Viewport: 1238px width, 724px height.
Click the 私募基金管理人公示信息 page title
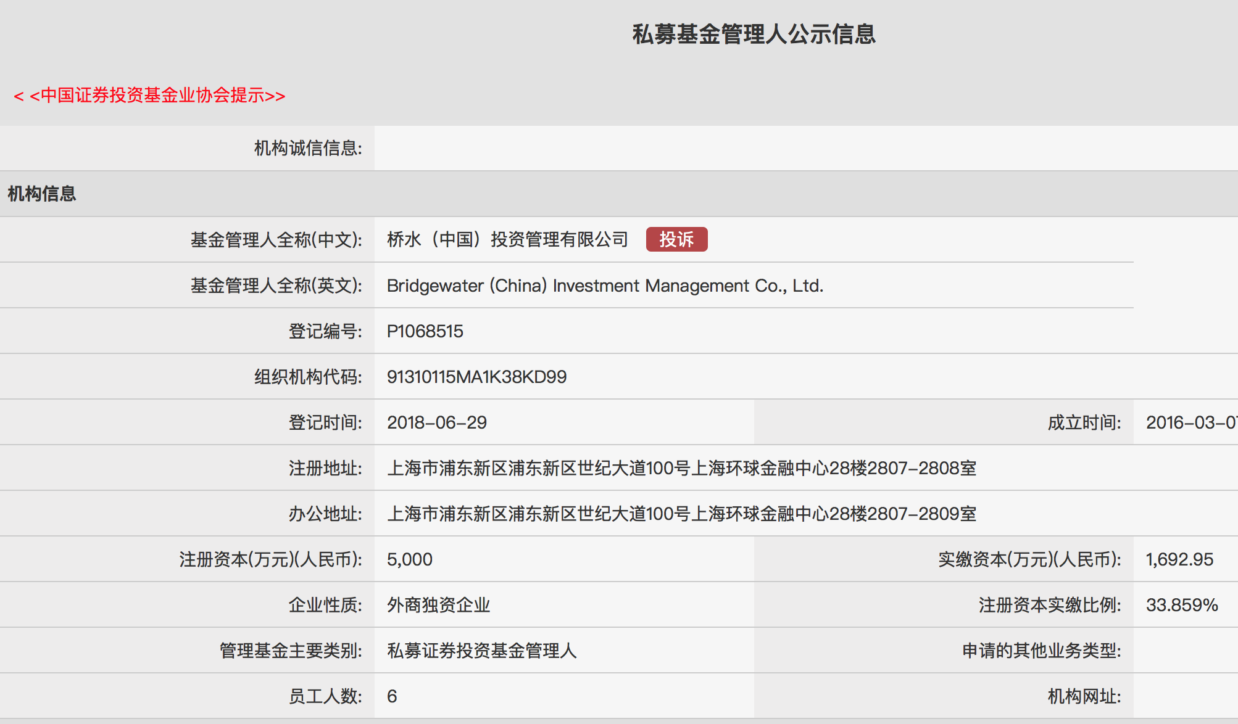coord(754,35)
